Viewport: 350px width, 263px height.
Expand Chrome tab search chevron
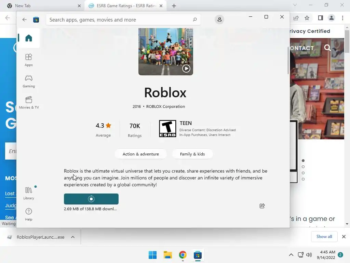pyautogui.click(x=295, y=5)
